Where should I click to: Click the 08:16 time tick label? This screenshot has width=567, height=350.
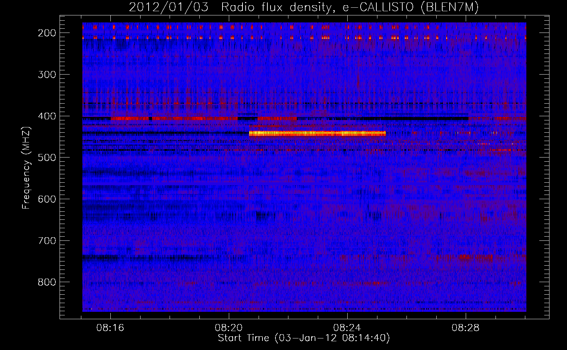coord(110,328)
